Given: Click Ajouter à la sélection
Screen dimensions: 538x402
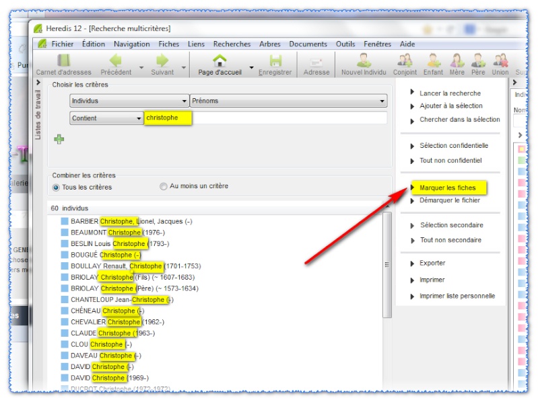Looking at the screenshot, I should [451, 106].
